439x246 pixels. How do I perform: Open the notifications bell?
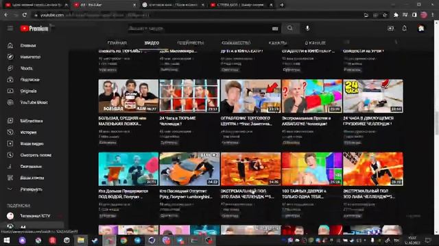[404, 28]
